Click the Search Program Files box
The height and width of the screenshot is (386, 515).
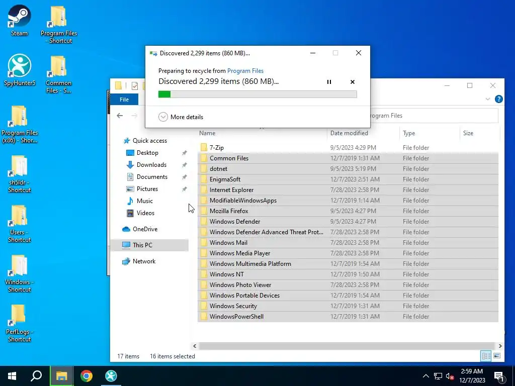point(434,116)
